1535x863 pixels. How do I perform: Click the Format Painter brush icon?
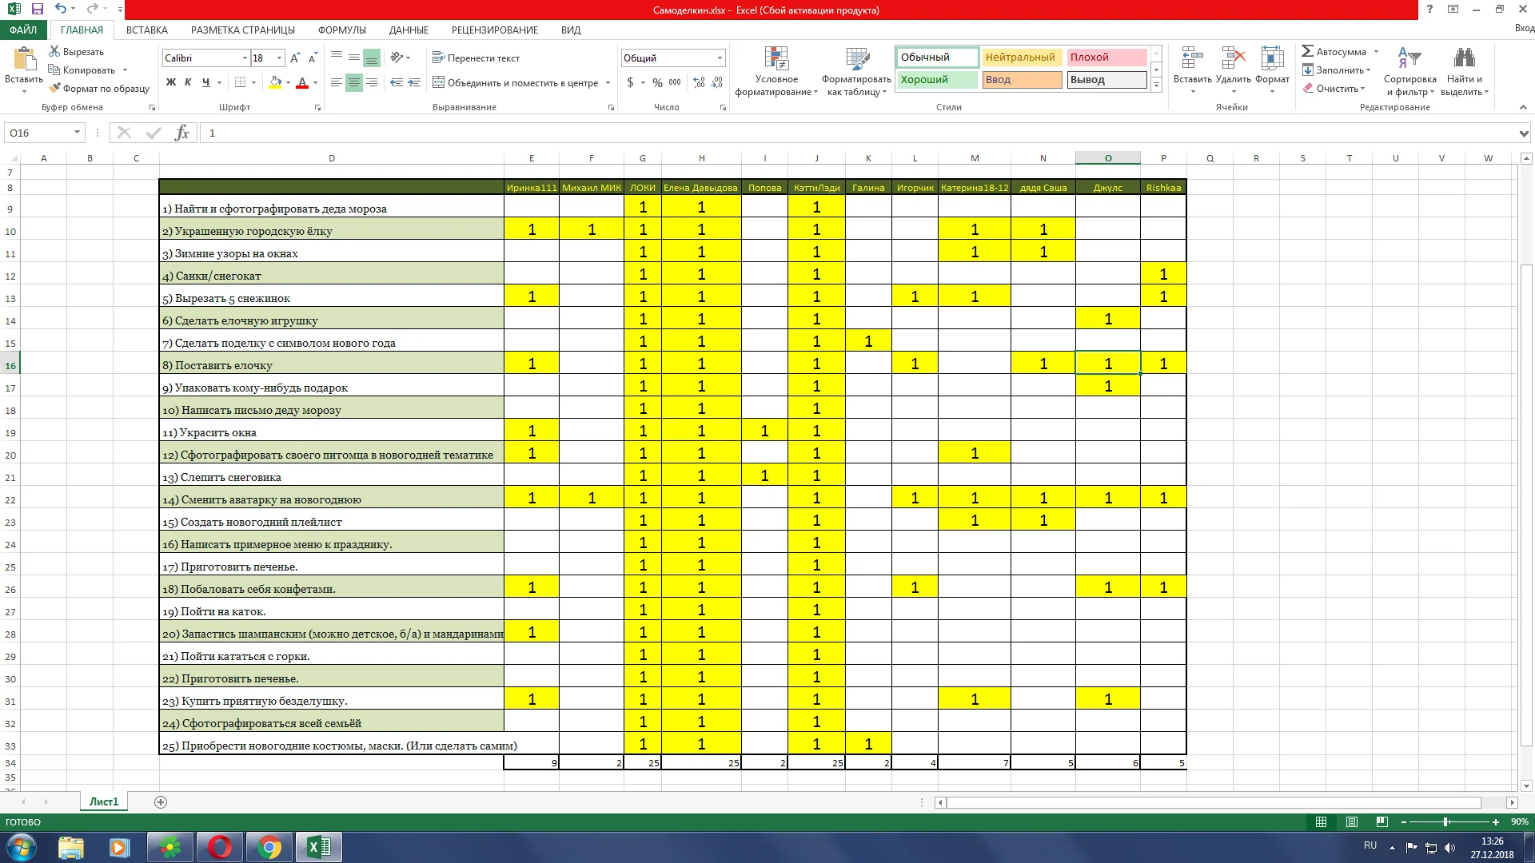pyautogui.click(x=54, y=89)
